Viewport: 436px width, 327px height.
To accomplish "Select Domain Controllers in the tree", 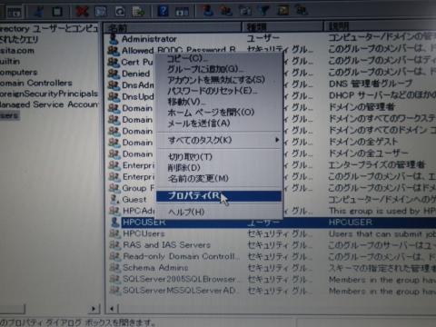I will [36, 83].
